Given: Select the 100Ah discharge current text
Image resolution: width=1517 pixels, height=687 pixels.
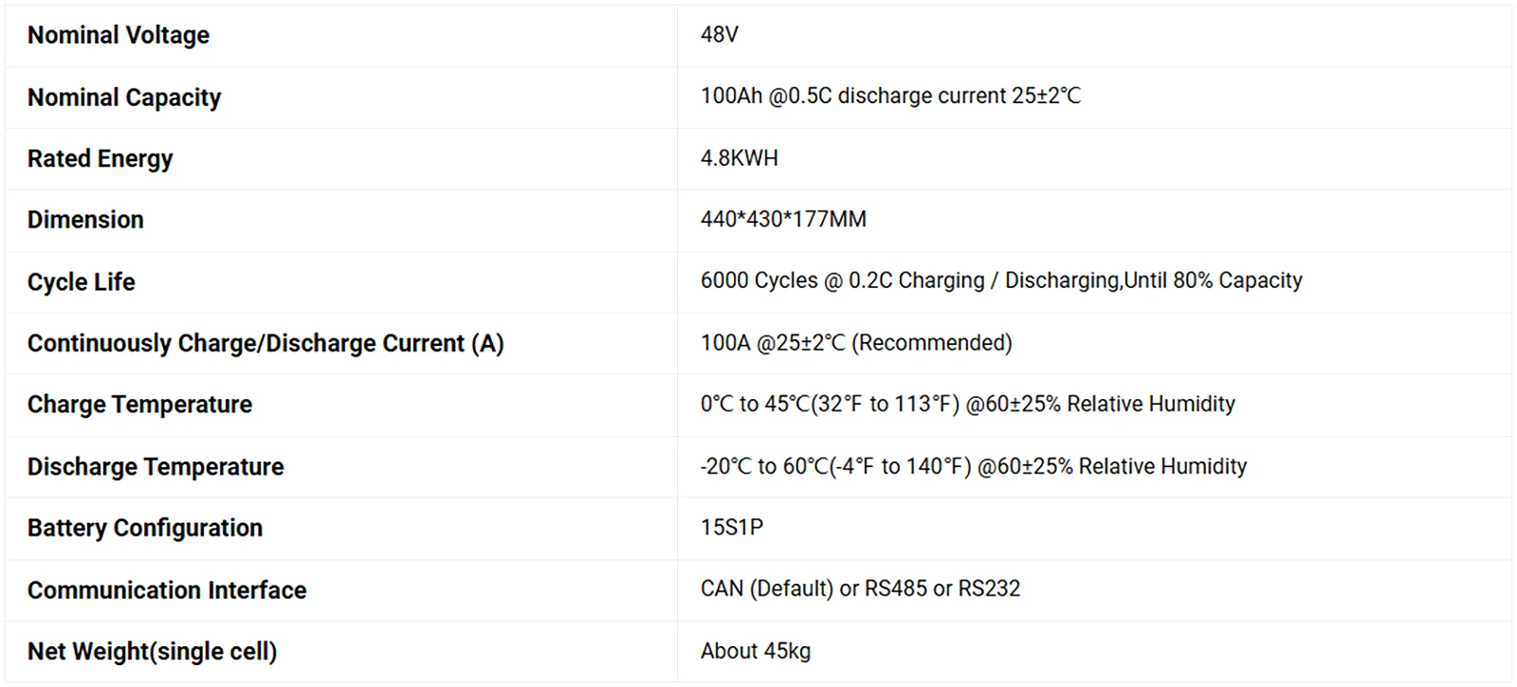Looking at the screenshot, I should click(890, 97).
